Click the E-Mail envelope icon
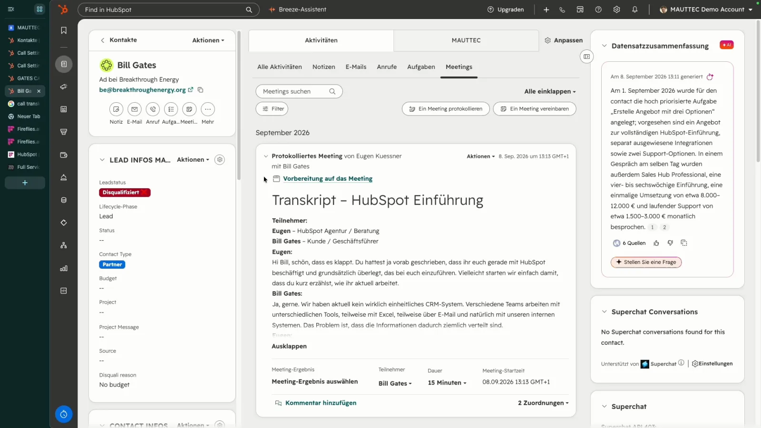761x428 pixels. (x=135, y=109)
